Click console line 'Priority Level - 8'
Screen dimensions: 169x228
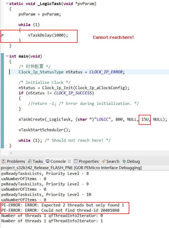point(45,174)
